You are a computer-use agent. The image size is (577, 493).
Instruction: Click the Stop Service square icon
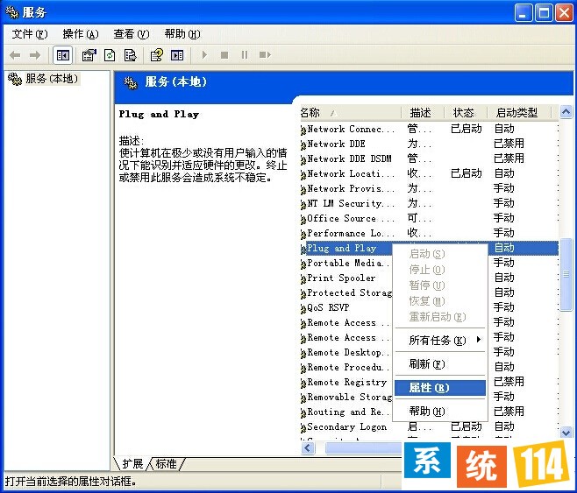coord(224,55)
